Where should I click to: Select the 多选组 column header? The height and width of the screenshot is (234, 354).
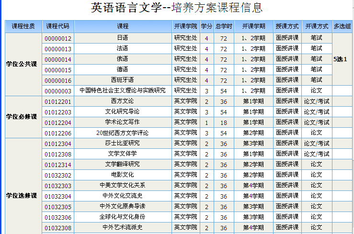click(x=342, y=26)
